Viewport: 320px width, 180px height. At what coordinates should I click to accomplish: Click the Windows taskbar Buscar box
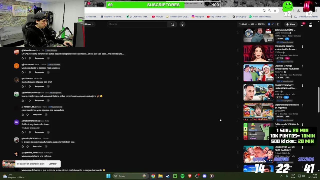click(130, 176)
